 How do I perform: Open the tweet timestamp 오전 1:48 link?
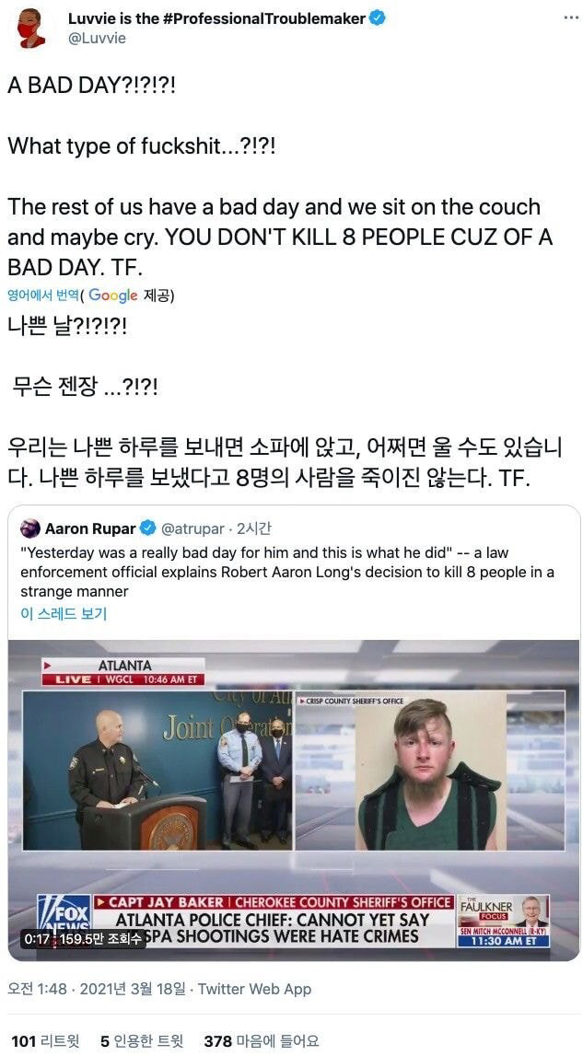click(x=97, y=989)
